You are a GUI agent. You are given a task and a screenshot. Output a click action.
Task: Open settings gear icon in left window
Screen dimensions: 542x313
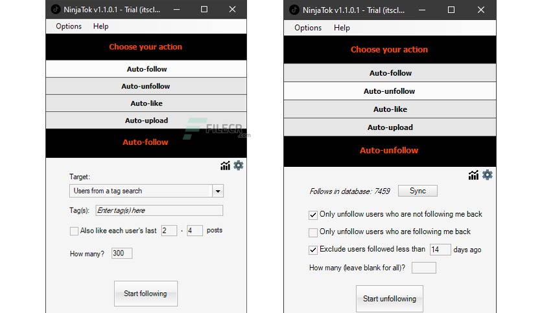tap(239, 166)
